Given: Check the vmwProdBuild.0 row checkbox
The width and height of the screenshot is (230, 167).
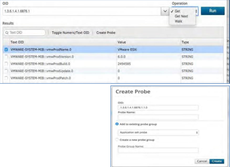Looking at the screenshot, I should 6,64.
